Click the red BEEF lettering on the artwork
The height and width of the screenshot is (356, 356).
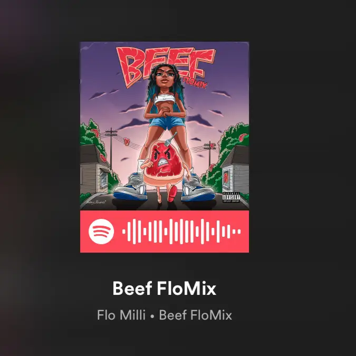tap(166, 66)
